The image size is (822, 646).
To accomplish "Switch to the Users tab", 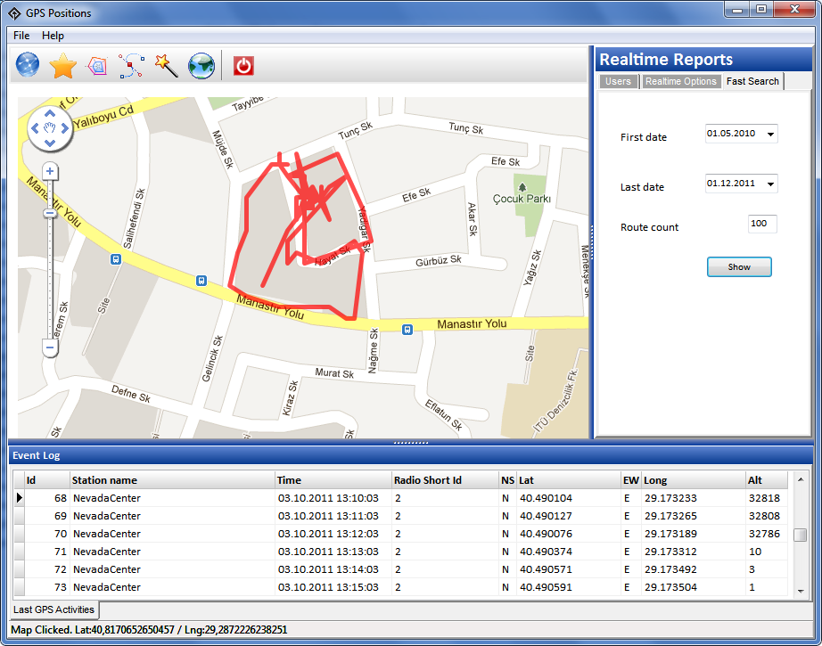I will 618,82.
